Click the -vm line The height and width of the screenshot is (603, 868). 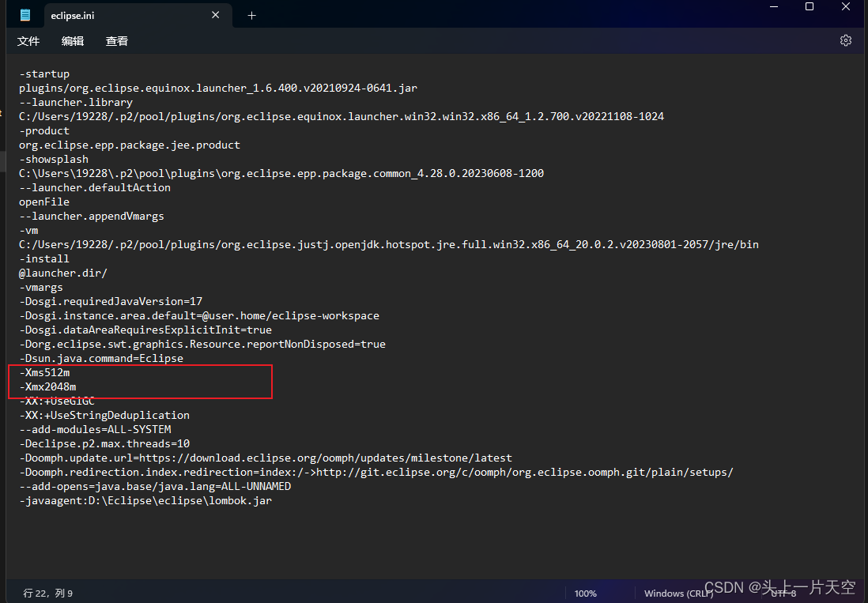pos(28,230)
